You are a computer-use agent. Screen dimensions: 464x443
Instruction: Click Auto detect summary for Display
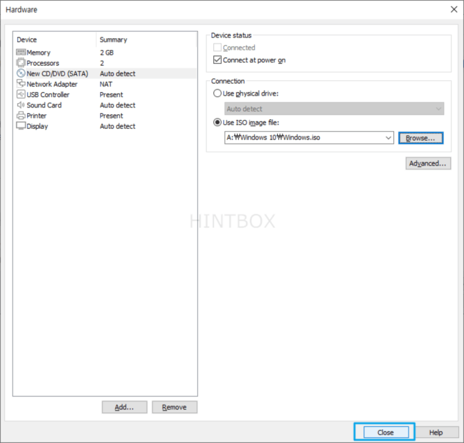coord(118,126)
